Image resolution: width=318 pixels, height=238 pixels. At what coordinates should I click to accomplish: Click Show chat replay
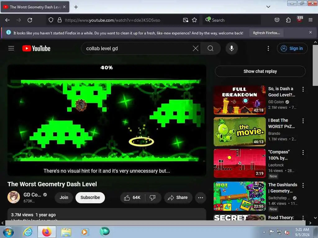coord(260,71)
